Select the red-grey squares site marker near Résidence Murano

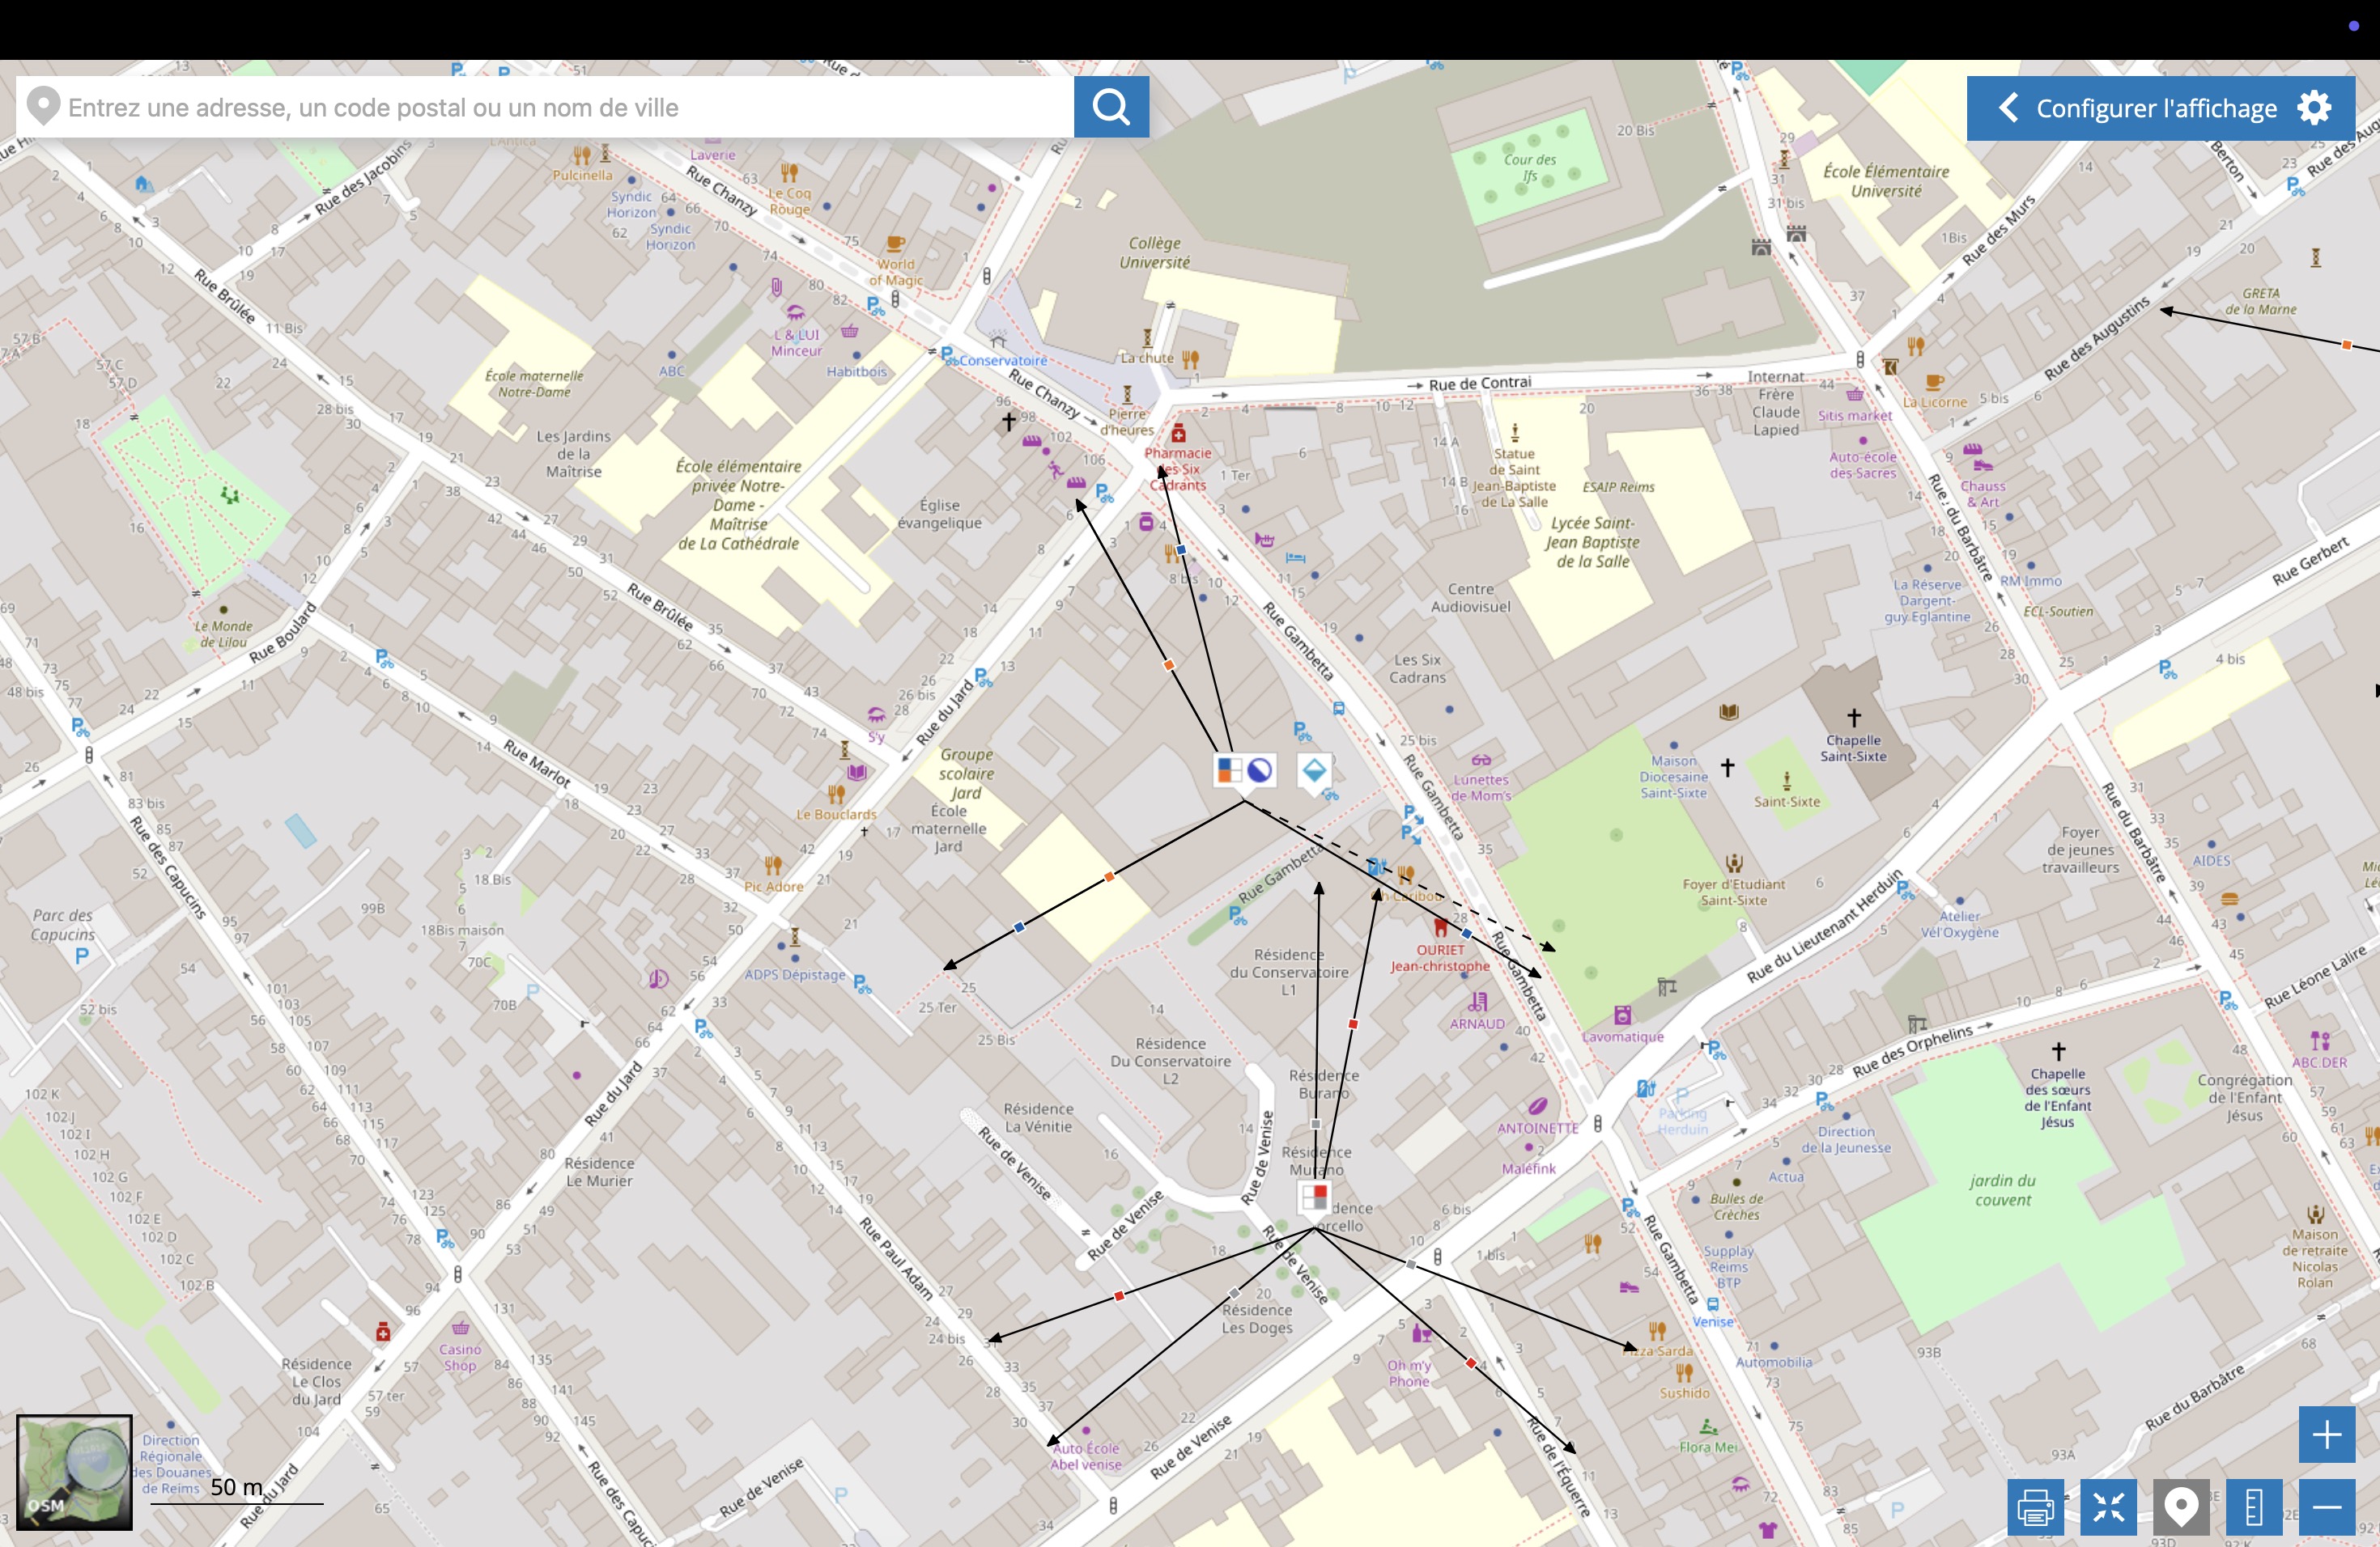tap(1313, 1197)
